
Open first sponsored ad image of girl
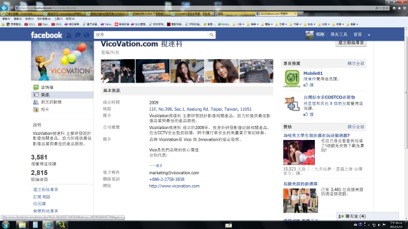pos(299,153)
